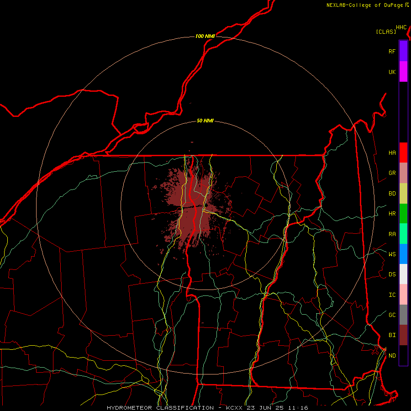411x411 pixels.
Task: Click the GR pink legend swatch
Action: [x=403, y=173]
